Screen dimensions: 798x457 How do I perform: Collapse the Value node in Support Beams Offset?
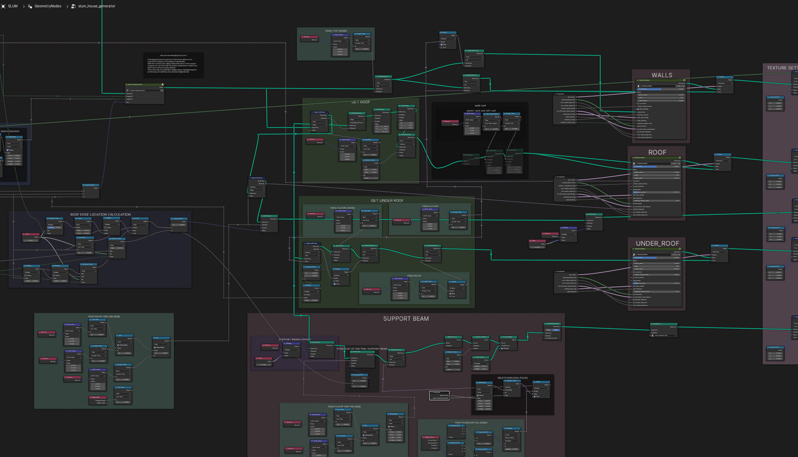(257, 358)
